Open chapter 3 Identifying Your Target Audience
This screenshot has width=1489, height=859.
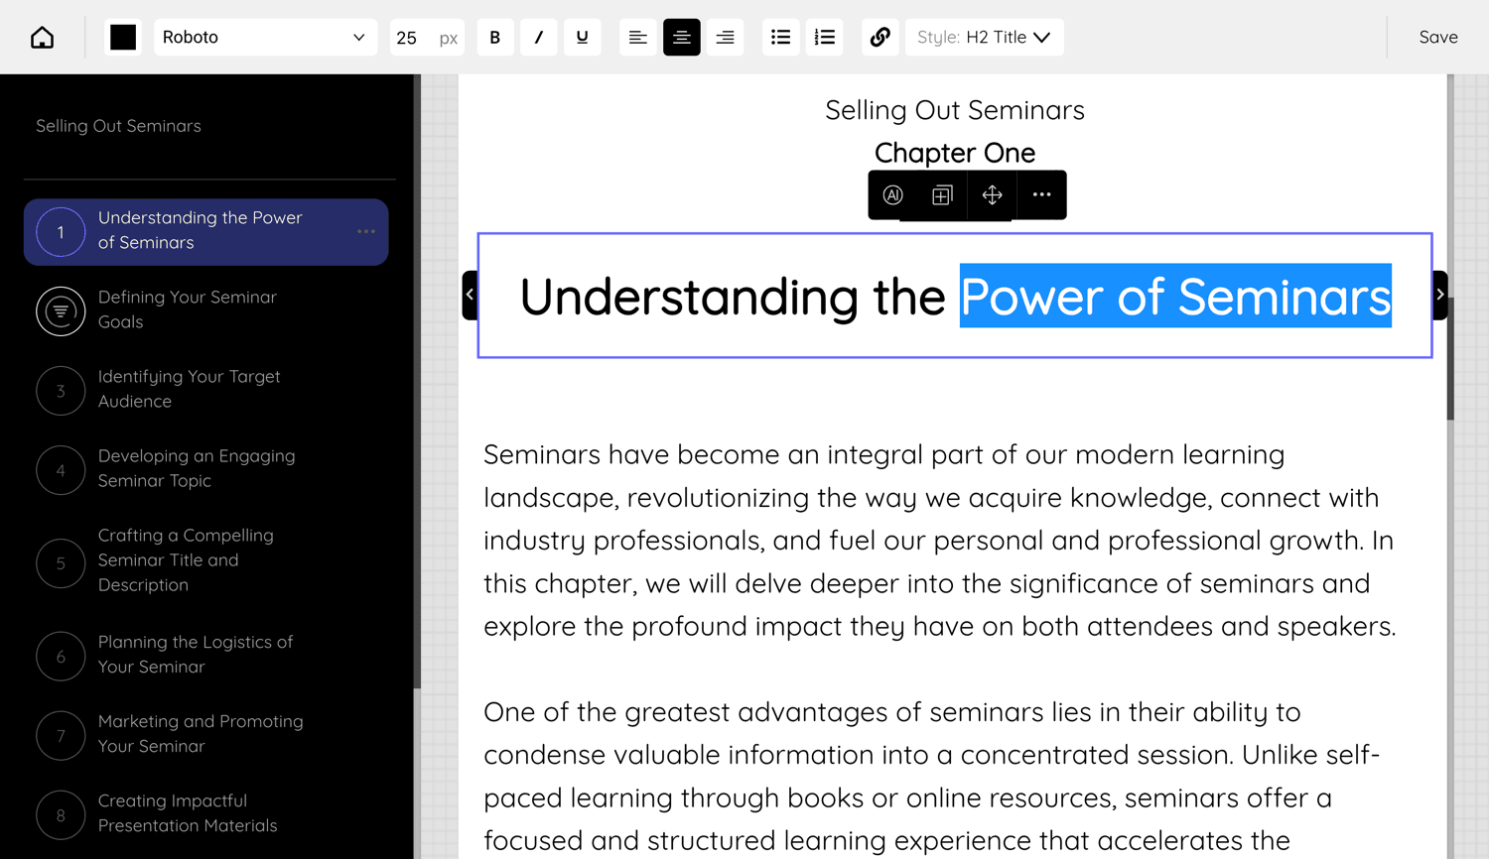point(189,389)
